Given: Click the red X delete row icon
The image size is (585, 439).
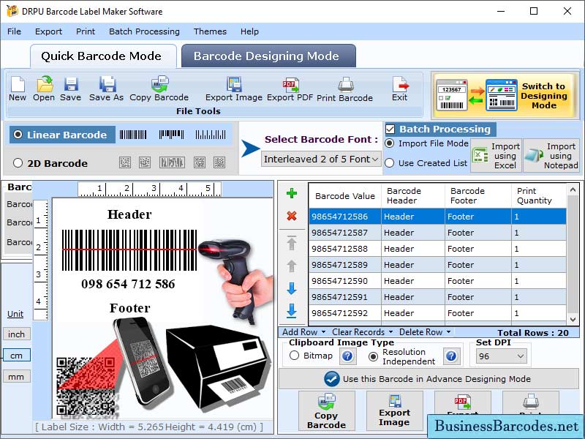Looking at the screenshot, I should [x=292, y=215].
